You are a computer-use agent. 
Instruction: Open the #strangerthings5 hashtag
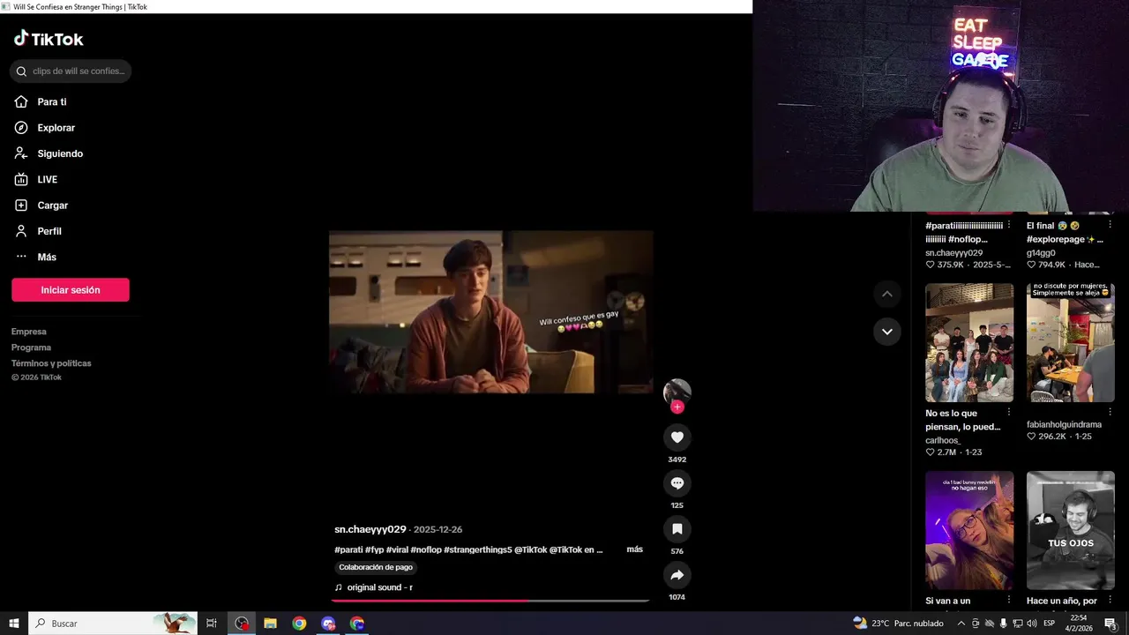coord(478,549)
